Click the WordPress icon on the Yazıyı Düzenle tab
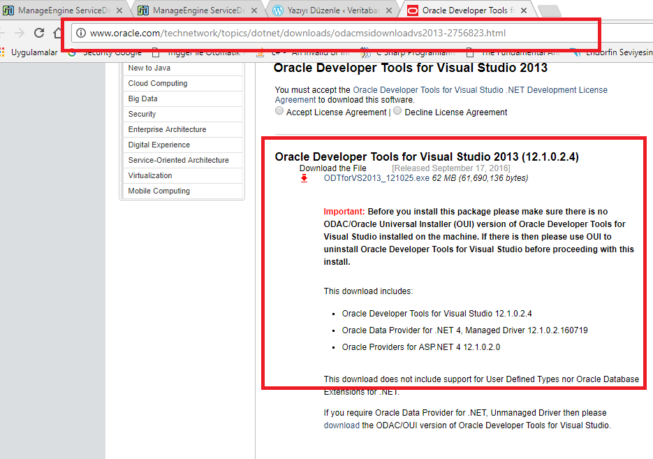Image resolution: width=653 pixels, height=459 pixels. coord(276,10)
